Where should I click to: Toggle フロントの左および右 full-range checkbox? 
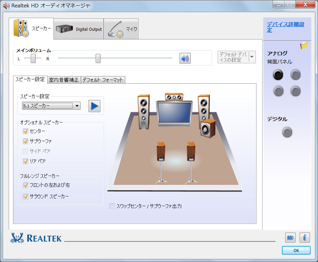pyautogui.click(x=25, y=185)
